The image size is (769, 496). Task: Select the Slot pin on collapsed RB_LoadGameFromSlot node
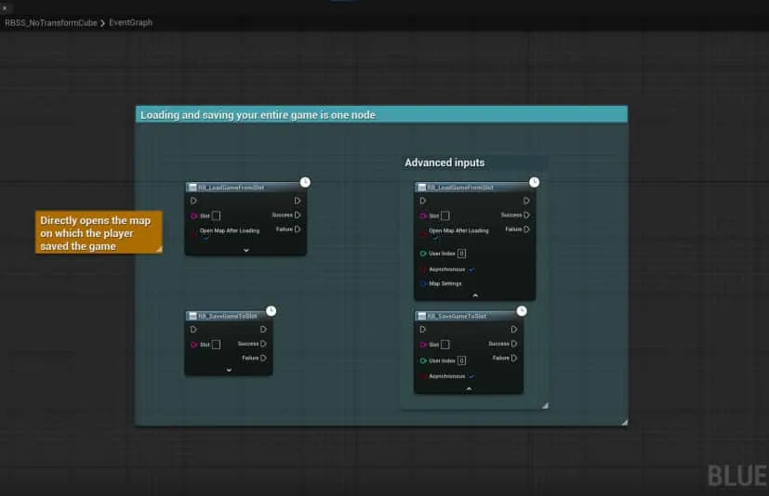193,215
